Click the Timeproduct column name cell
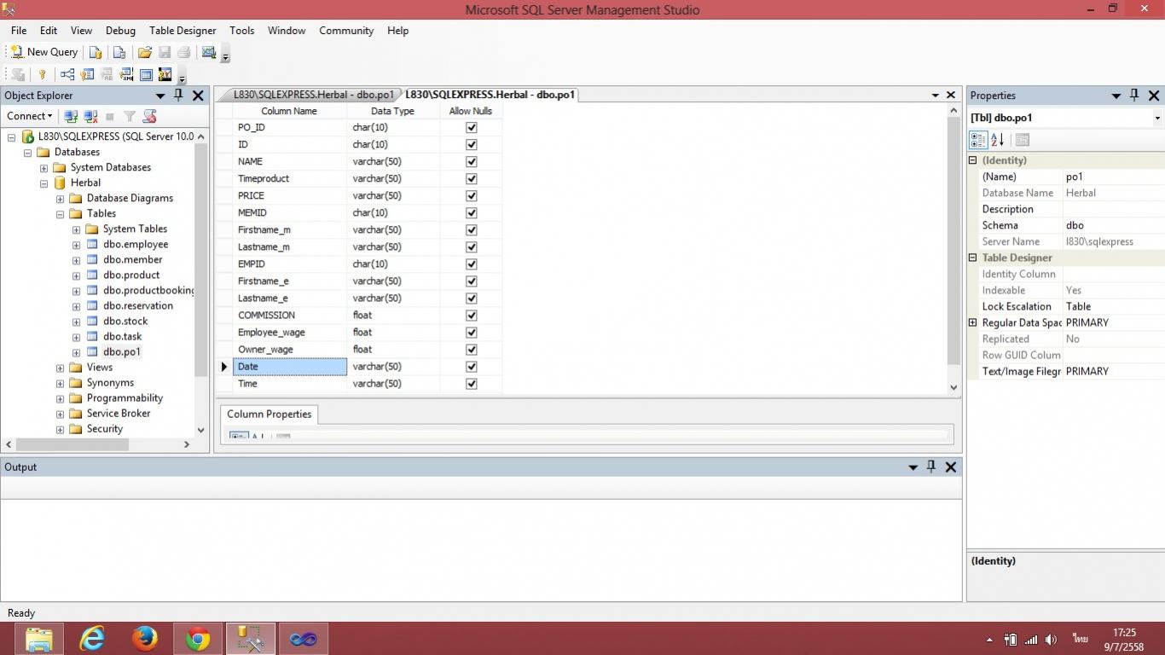The height and width of the screenshot is (655, 1165). [290, 179]
